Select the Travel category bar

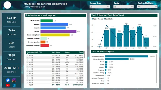[106, 62]
